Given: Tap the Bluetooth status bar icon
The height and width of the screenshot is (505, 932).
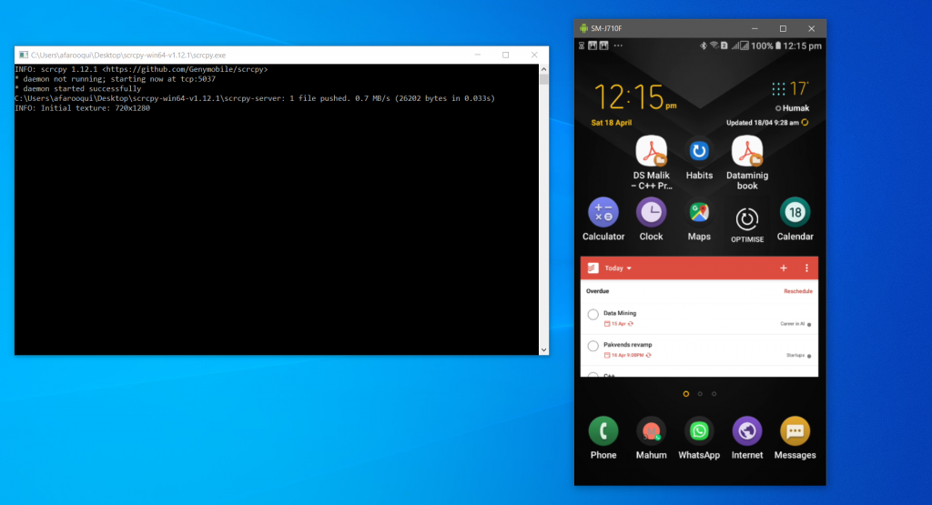Looking at the screenshot, I should tap(704, 45).
